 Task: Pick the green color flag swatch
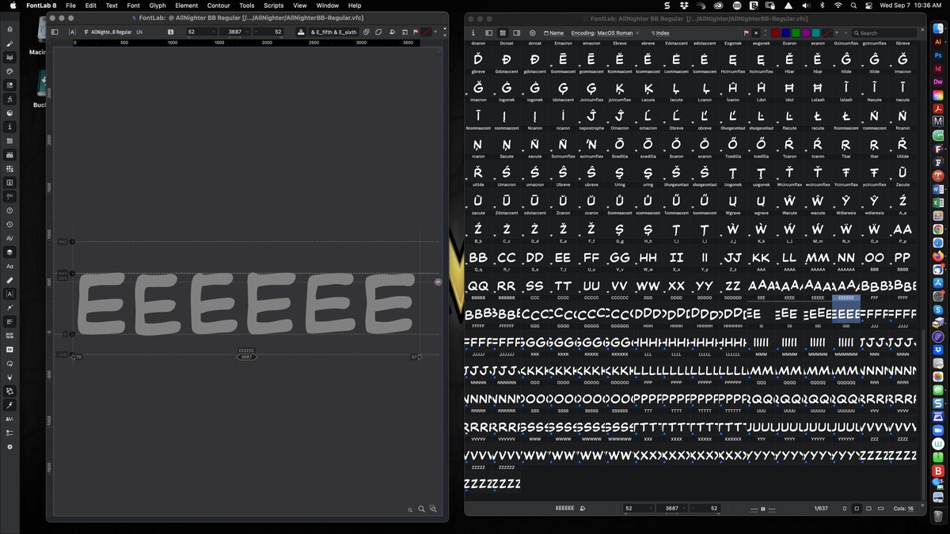tap(796, 33)
